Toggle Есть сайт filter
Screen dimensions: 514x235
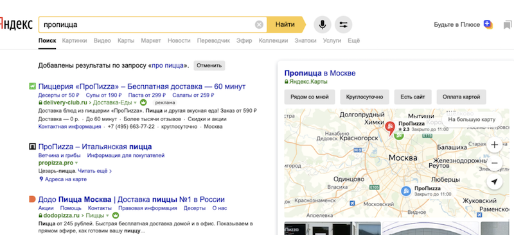tap(412, 97)
